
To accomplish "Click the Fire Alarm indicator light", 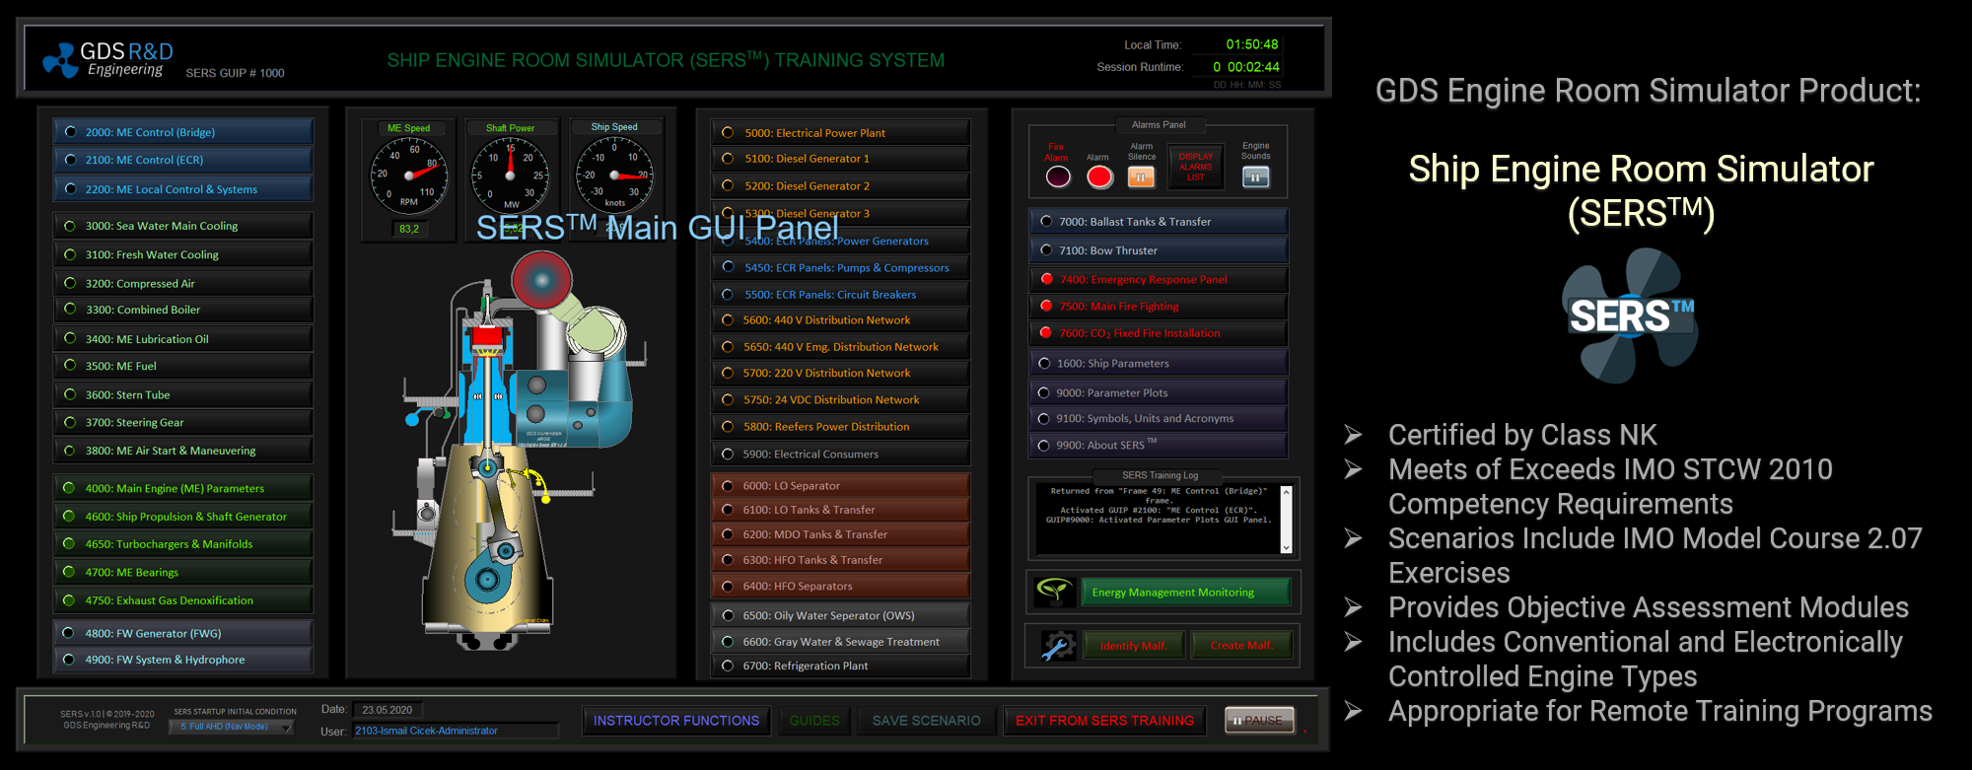I will (x=1057, y=177).
